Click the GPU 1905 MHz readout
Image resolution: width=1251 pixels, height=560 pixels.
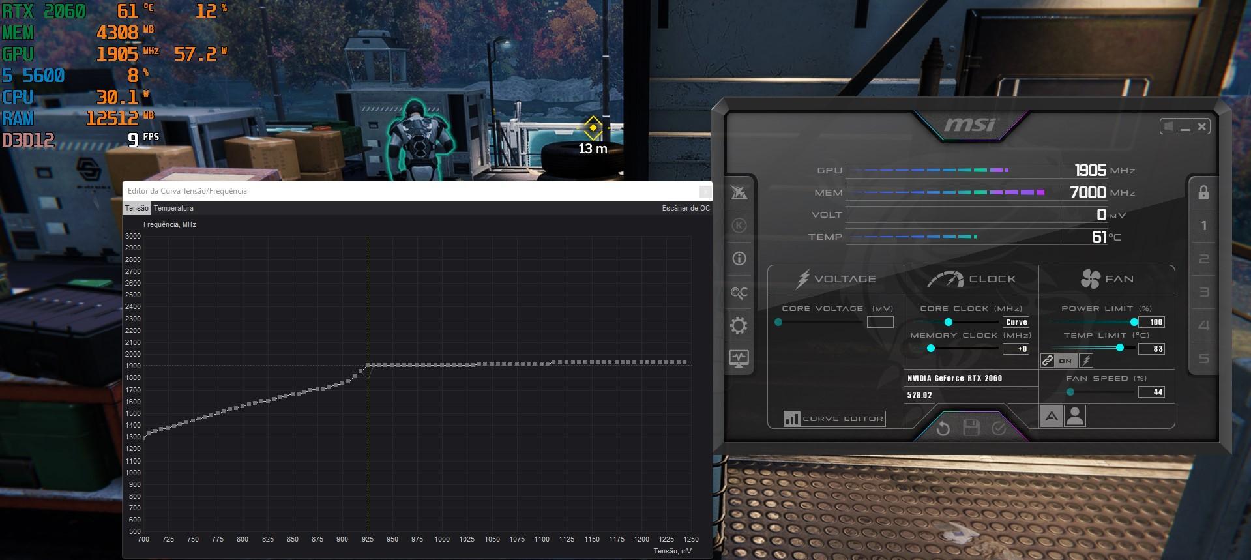[x=1090, y=170]
